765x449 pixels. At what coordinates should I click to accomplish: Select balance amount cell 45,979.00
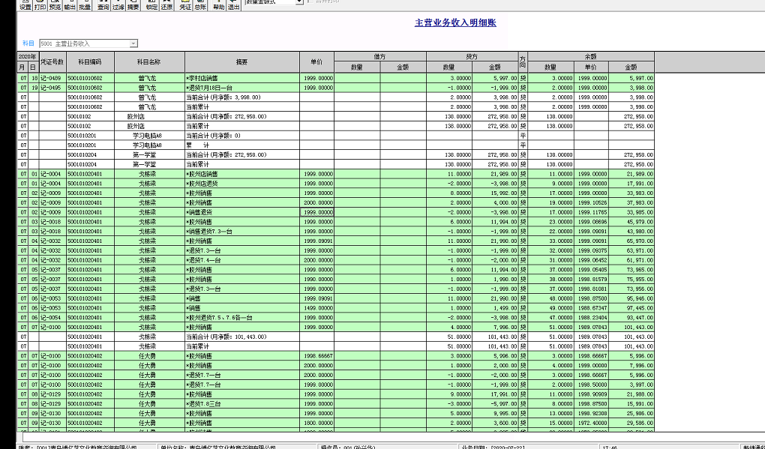(x=631, y=222)
